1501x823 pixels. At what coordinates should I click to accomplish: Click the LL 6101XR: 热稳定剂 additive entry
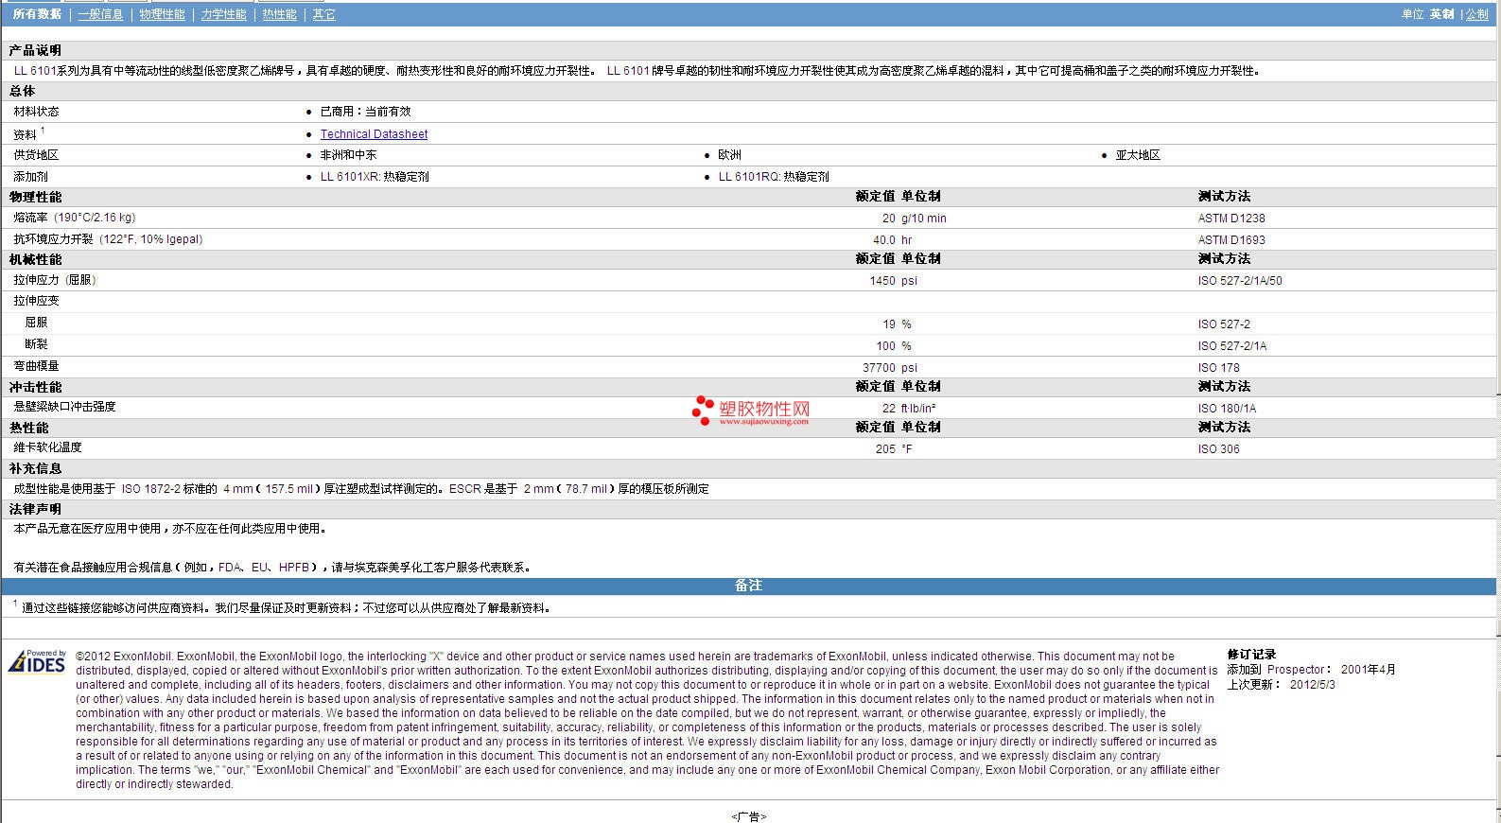tap(375, 177)
